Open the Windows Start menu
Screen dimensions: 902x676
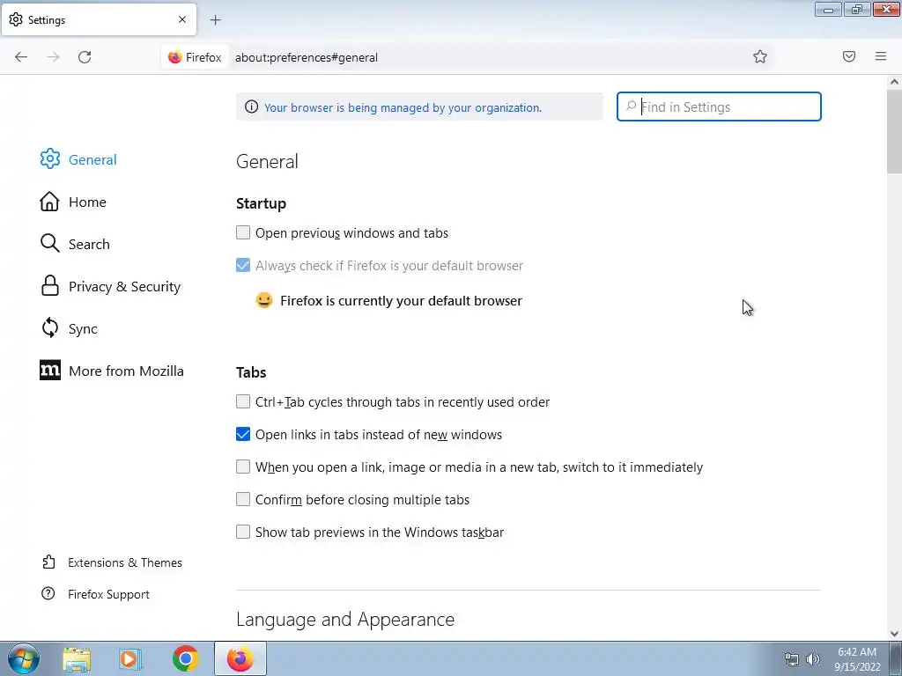(24, 658)
